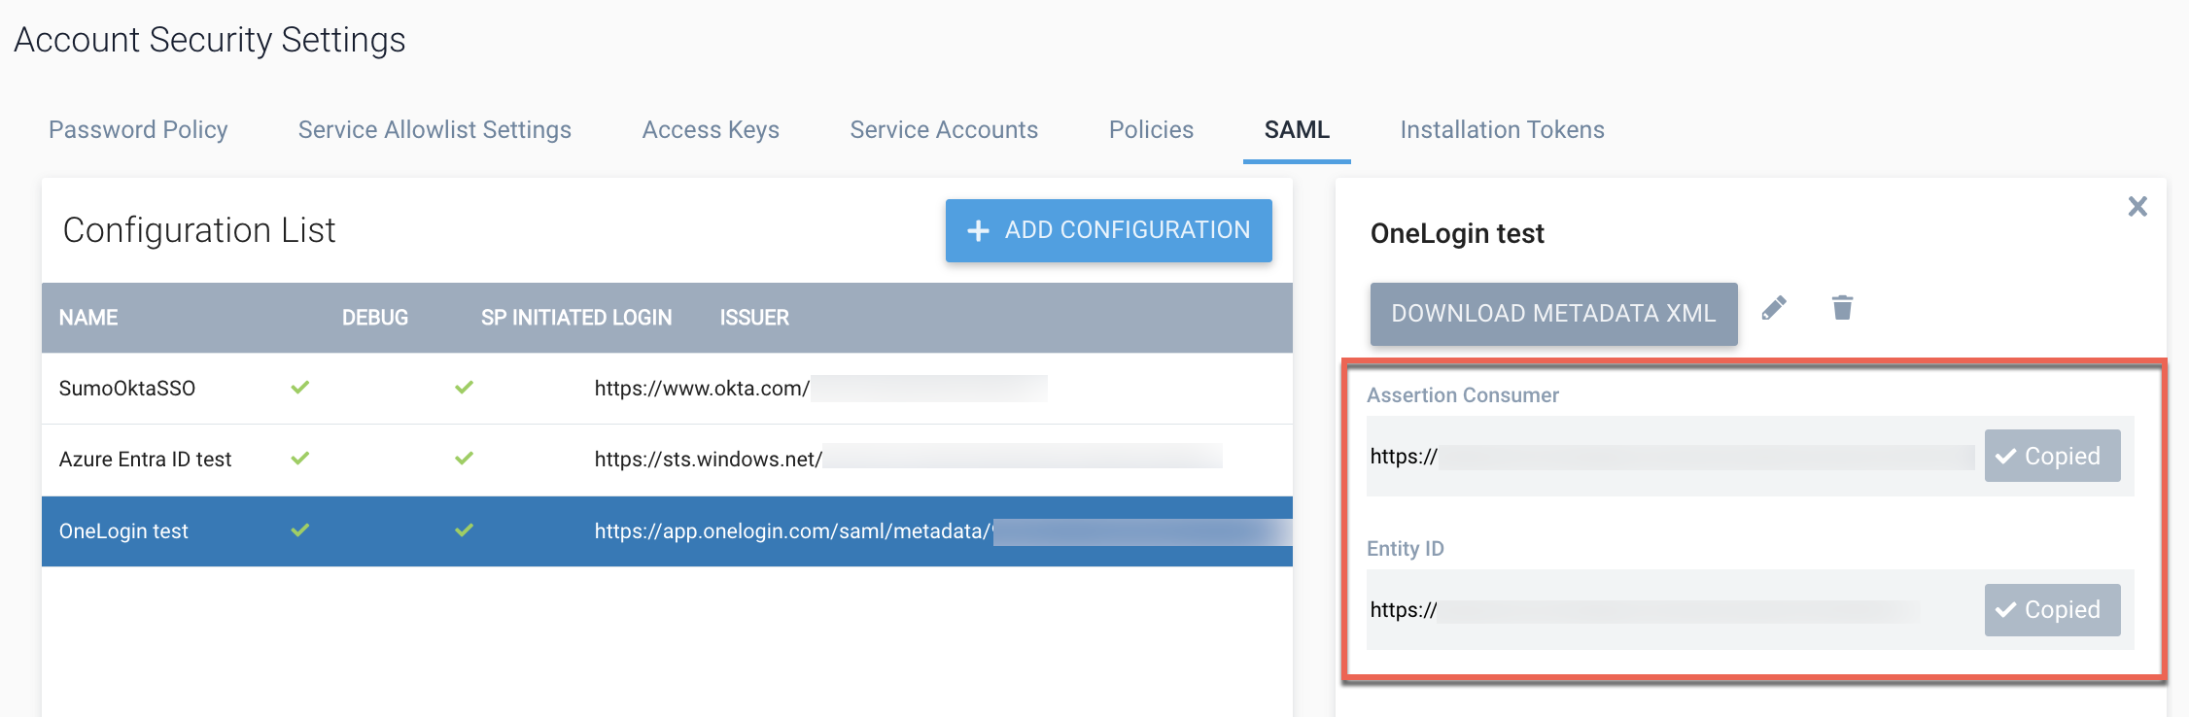2189x717 pixels.
Task: Select the SAML tab
Action: click(1297, 130)
